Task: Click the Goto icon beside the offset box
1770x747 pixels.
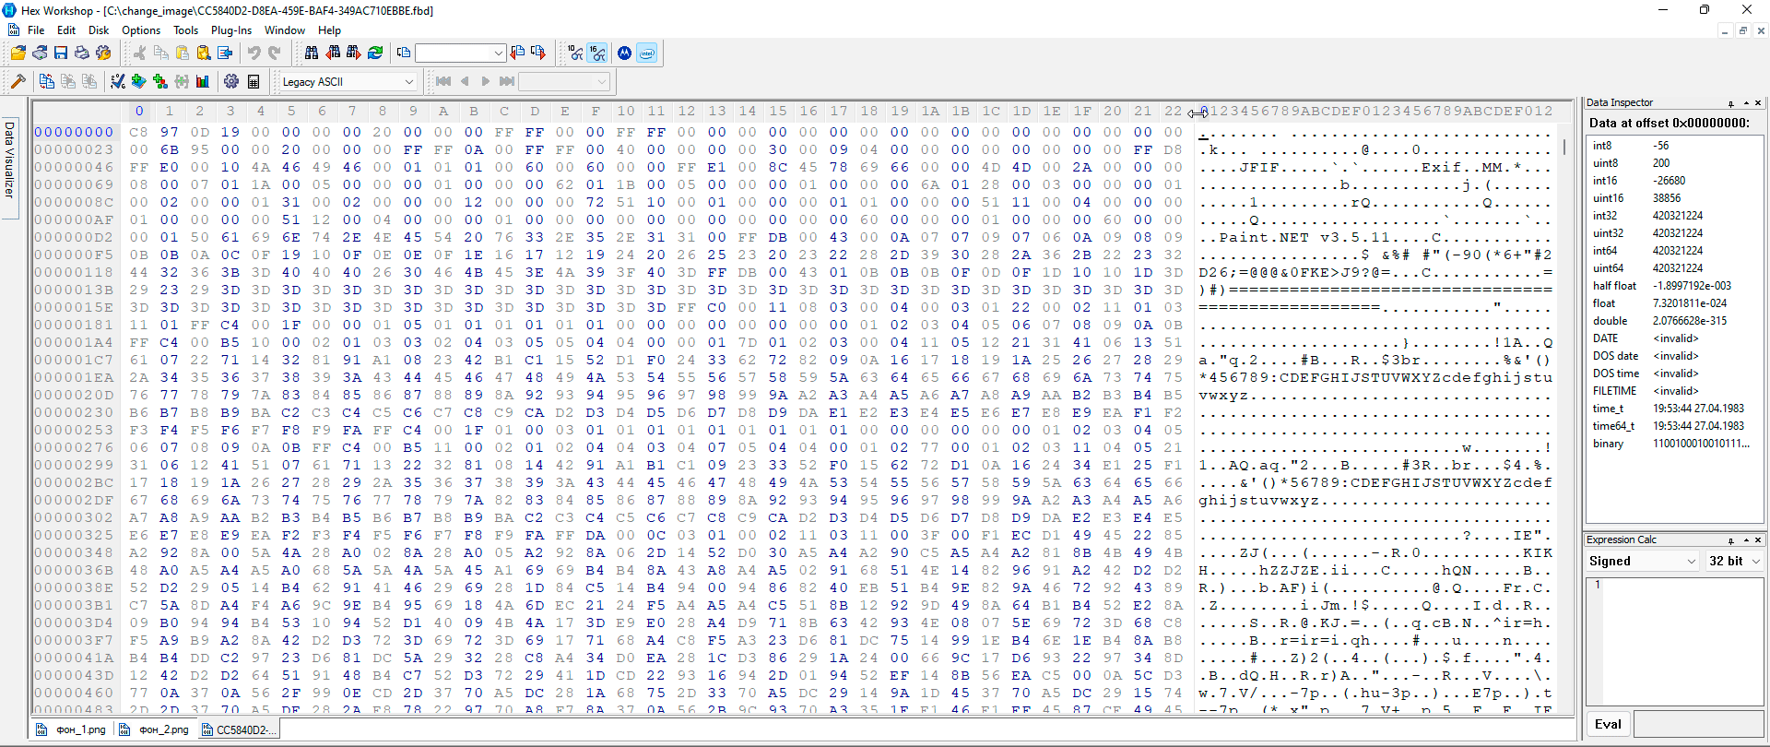Action: click(404, 53)
